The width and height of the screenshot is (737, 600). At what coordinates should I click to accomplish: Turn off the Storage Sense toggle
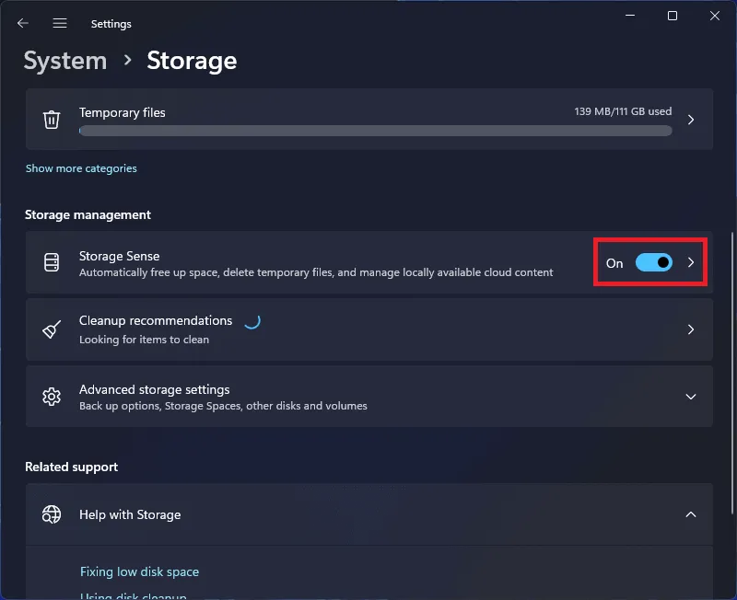pyautogui.click(x=654, y=262)
